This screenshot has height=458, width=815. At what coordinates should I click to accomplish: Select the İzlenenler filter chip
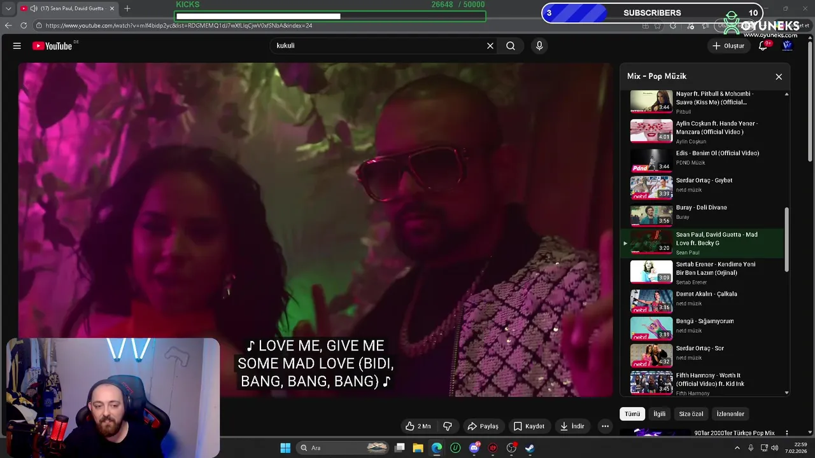tap(730, 414)
